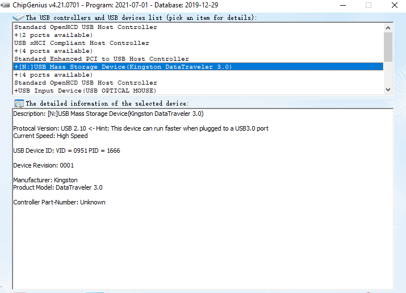Image resolution: width=406 pixels, height=293 pixels.
Task: Click the Product Model: DataTraveler 3.0 line
Action: tap(58, 187)
